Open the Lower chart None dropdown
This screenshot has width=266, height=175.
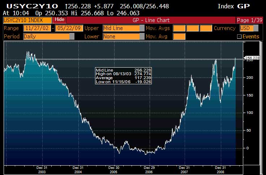pos(124,36)
